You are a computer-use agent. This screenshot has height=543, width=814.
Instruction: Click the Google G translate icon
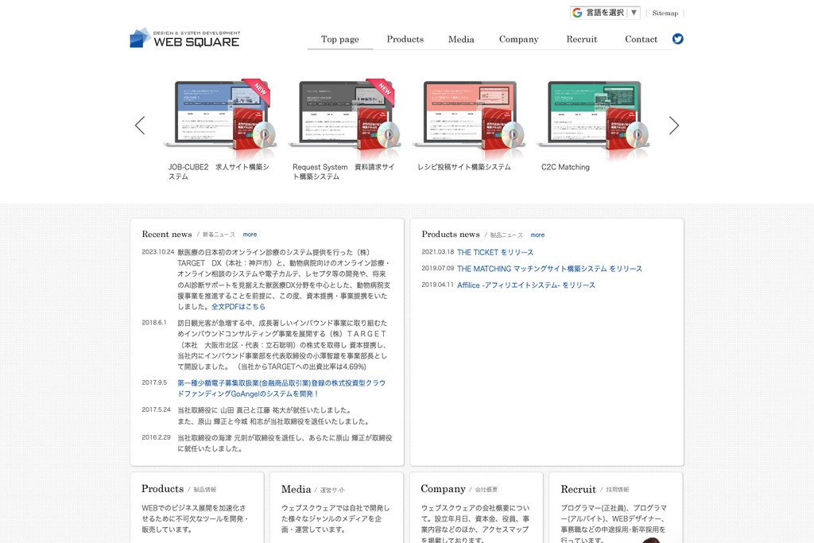[577, 13]
